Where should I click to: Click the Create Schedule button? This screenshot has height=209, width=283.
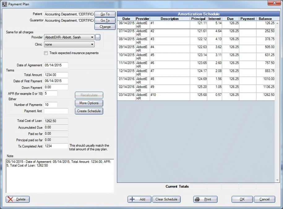pyautogui.click(x=89, y=111)
